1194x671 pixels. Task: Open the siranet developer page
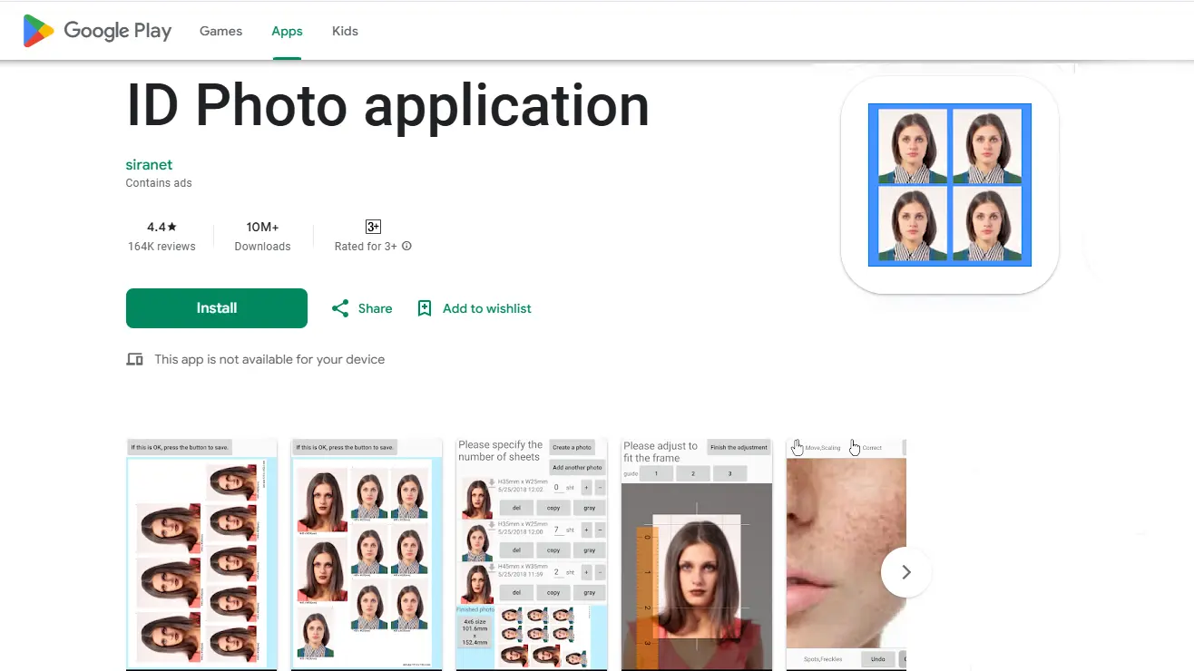(149, 164)
